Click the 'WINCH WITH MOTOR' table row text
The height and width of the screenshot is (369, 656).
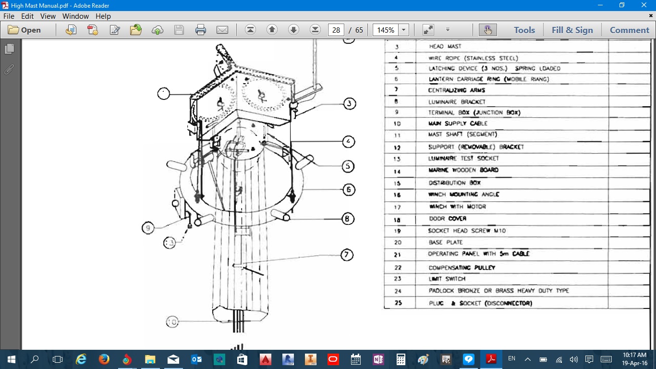pos(458,207)
